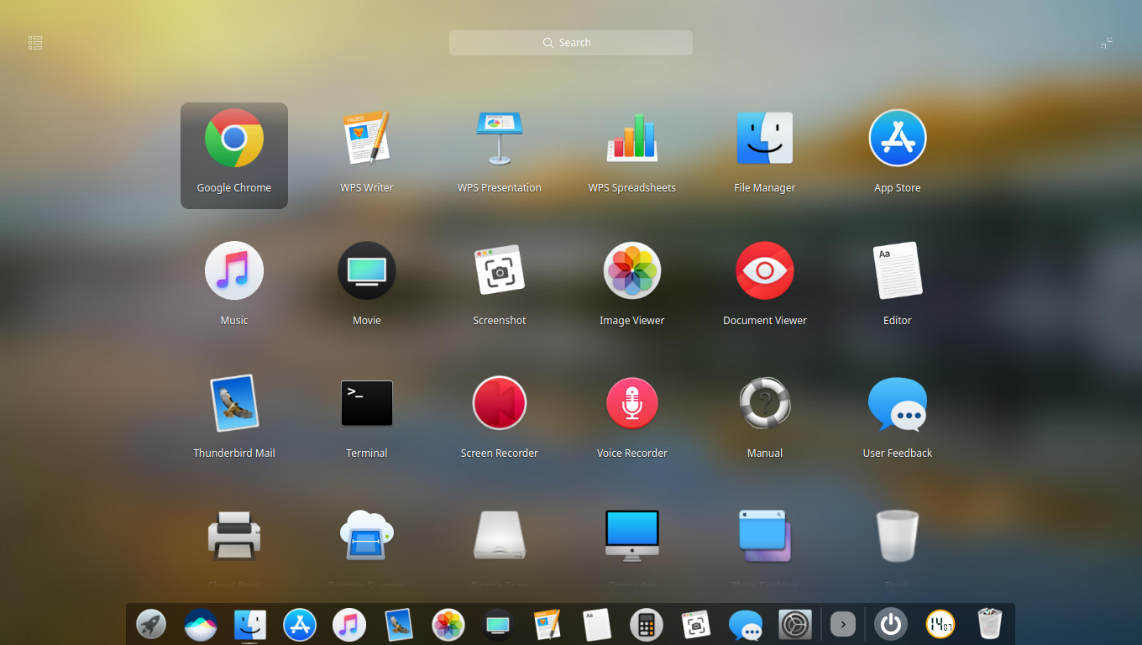The image size is (1142, 645).
Task: Open Trash in the dock
Action: coord(990,625)
